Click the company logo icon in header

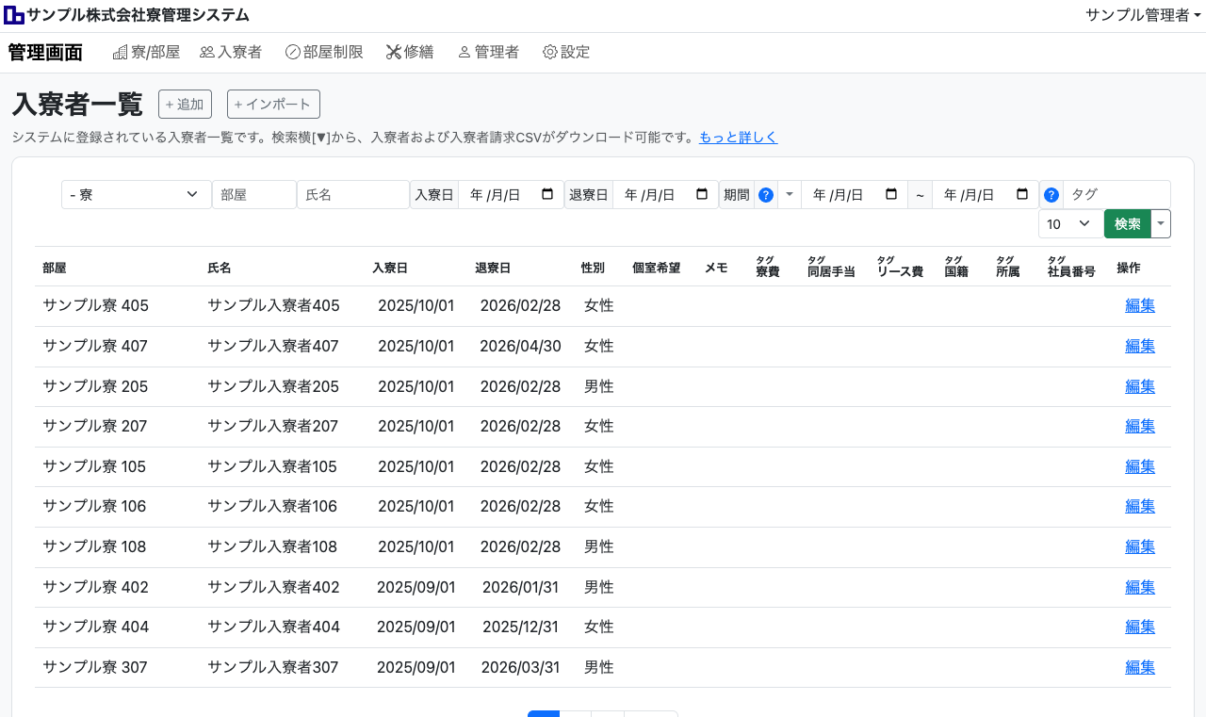14,15
